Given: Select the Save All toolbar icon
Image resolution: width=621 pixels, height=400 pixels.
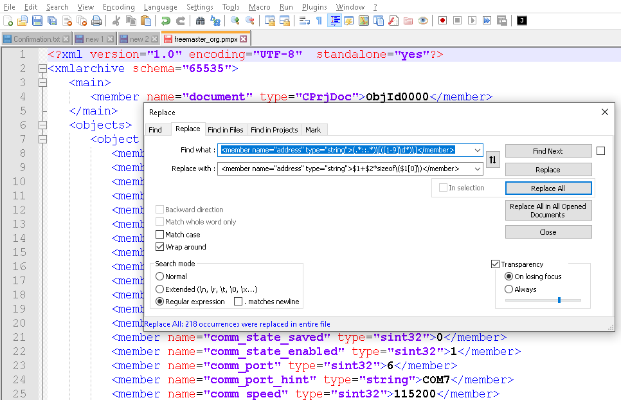Looking at the screenshot, I should point(53,20).
